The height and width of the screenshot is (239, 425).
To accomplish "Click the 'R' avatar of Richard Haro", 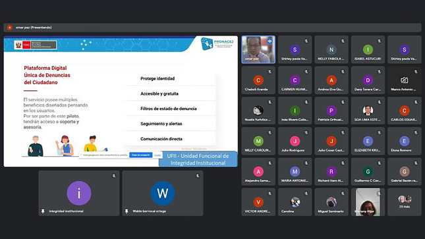I will click(x=331, y=172).
